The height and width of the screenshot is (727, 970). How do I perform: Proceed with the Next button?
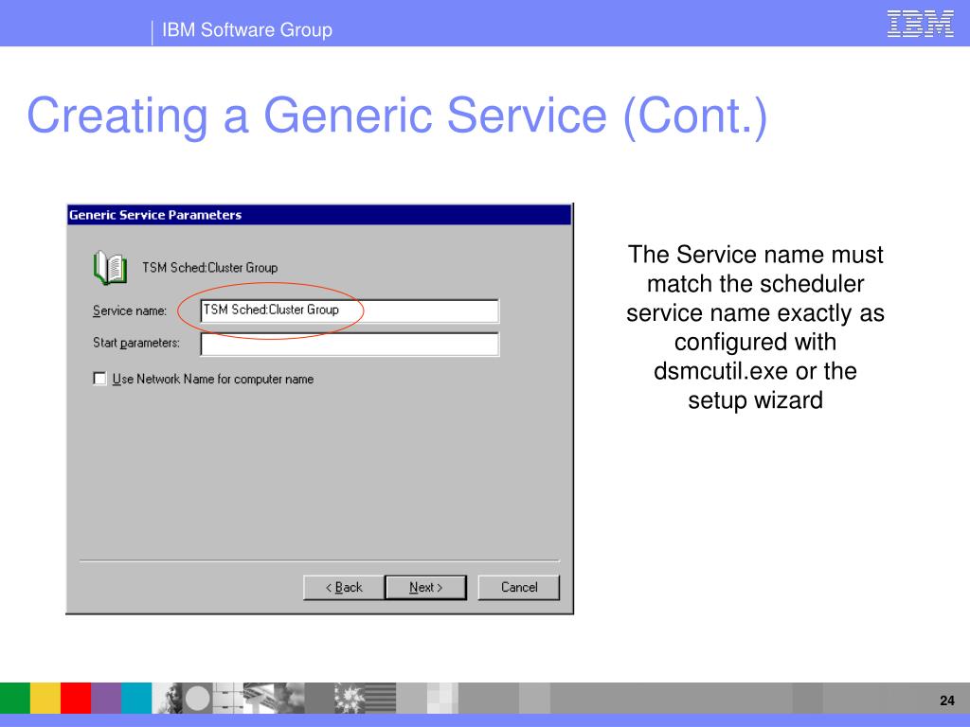pyautogui.click(x=425, y=587)
